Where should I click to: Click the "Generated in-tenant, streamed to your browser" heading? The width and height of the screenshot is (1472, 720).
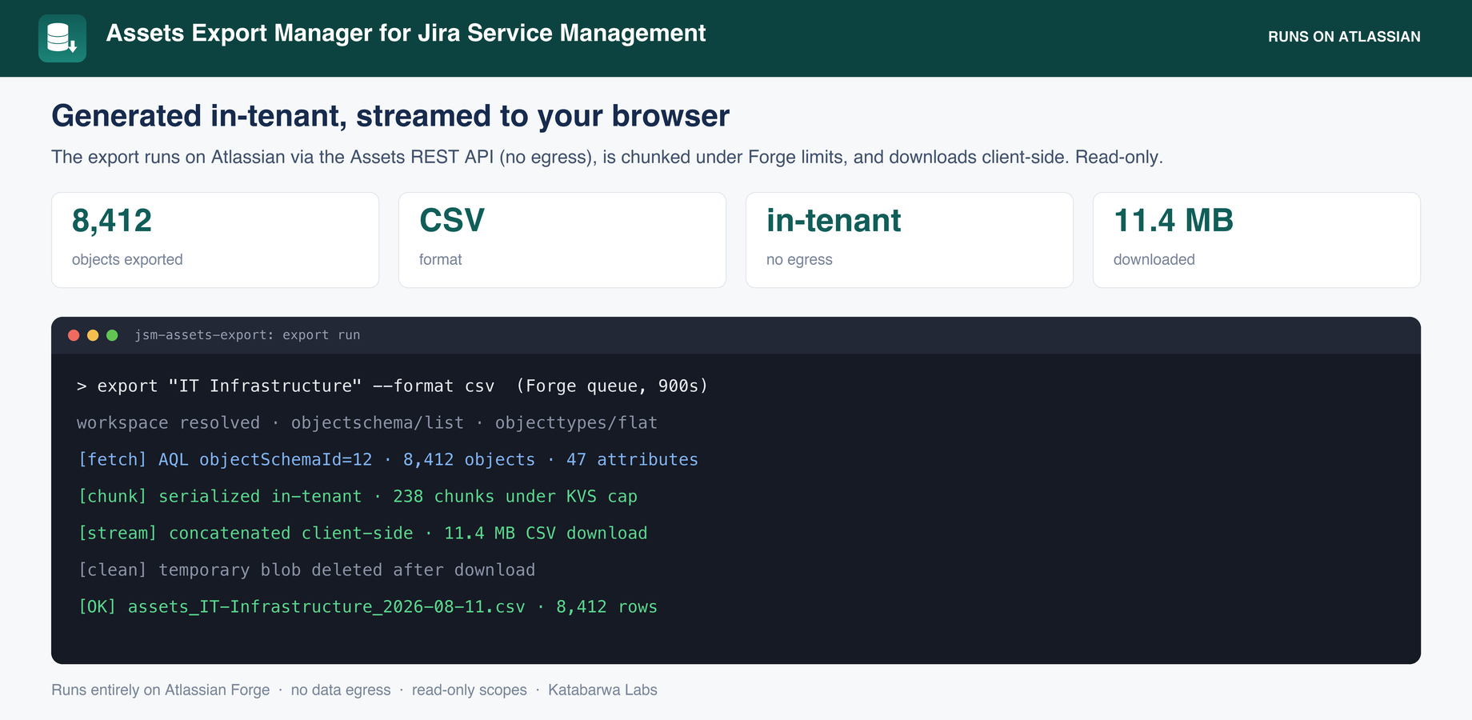[390, 116]
